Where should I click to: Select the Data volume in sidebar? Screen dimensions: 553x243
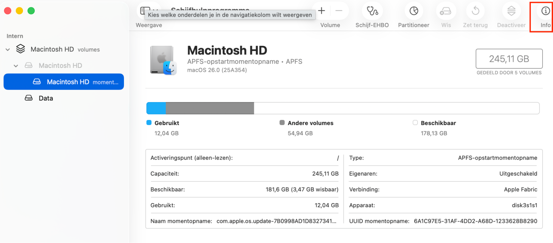click(x=46, y=98)
